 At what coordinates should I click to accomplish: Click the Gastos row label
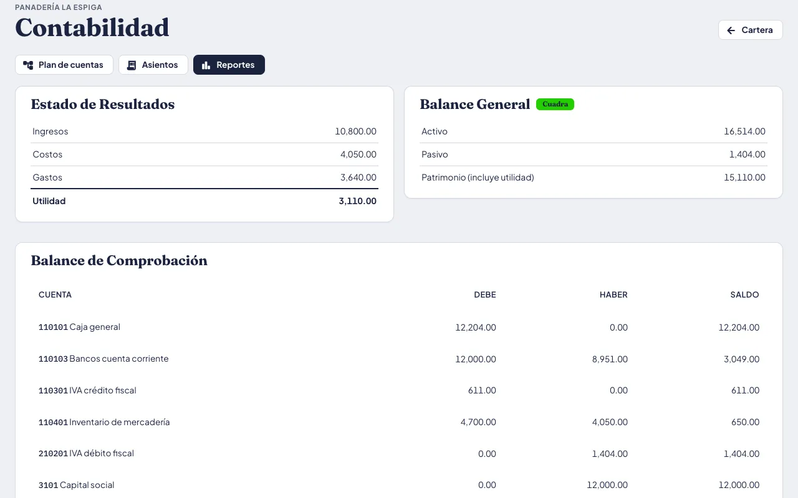pos(47,177)
